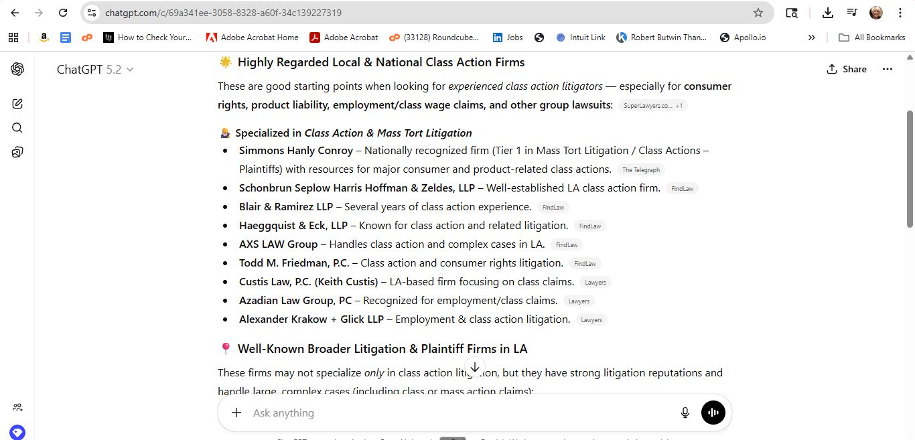
Task: Click the page vertical scrollbar thumb
Action: [910, 169]
